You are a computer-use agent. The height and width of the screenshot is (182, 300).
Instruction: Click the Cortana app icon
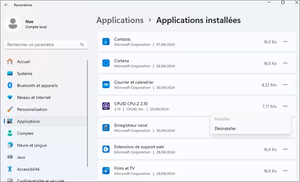coord(106,63)
